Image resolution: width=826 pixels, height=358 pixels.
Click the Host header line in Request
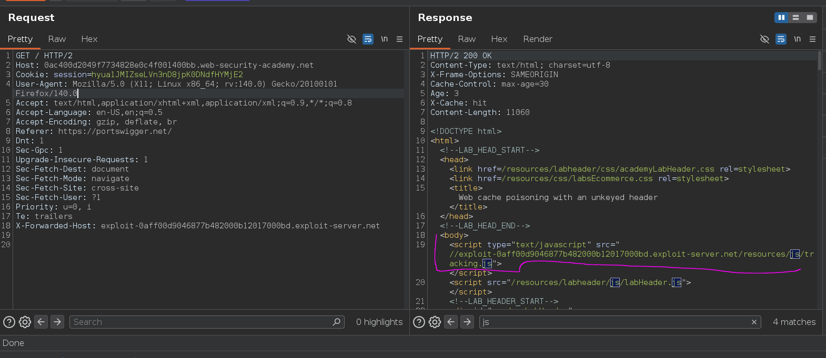[165, 65]
